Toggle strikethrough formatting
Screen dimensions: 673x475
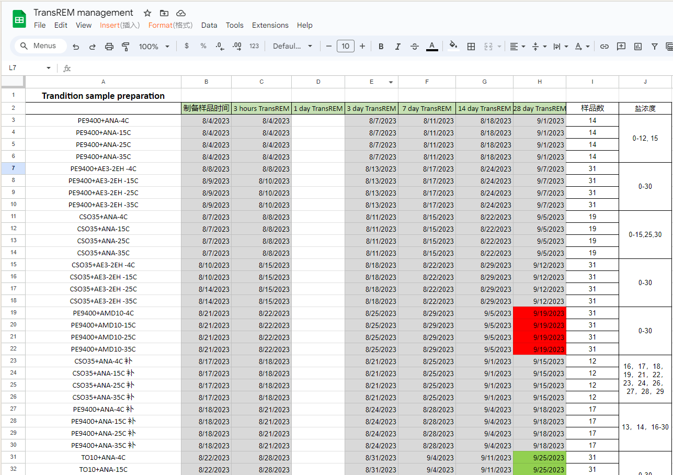[x=415, y=47]
